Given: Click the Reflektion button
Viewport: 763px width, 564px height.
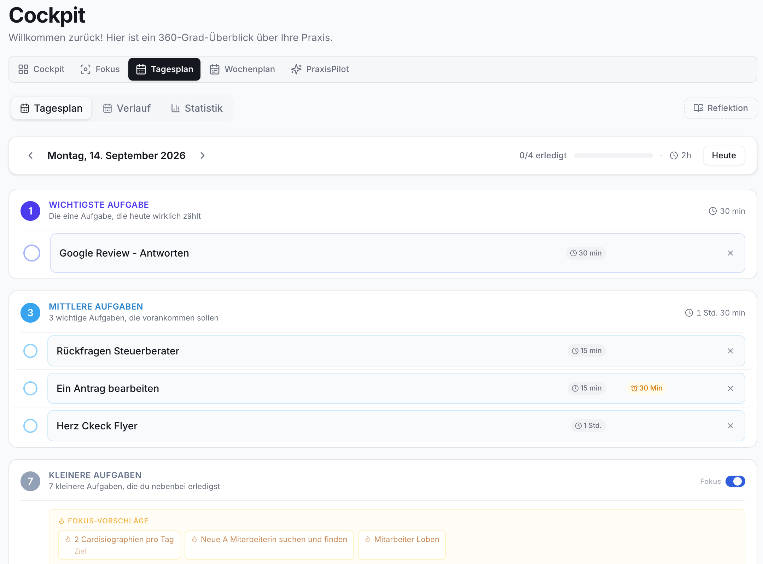Looking at the screenshot, I should click(x=721, y=108).
